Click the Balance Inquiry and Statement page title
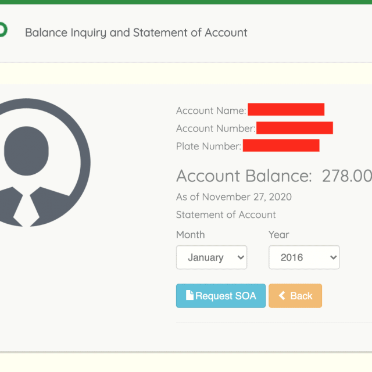This screenshot has width=372, height=372. coord(136,33)
